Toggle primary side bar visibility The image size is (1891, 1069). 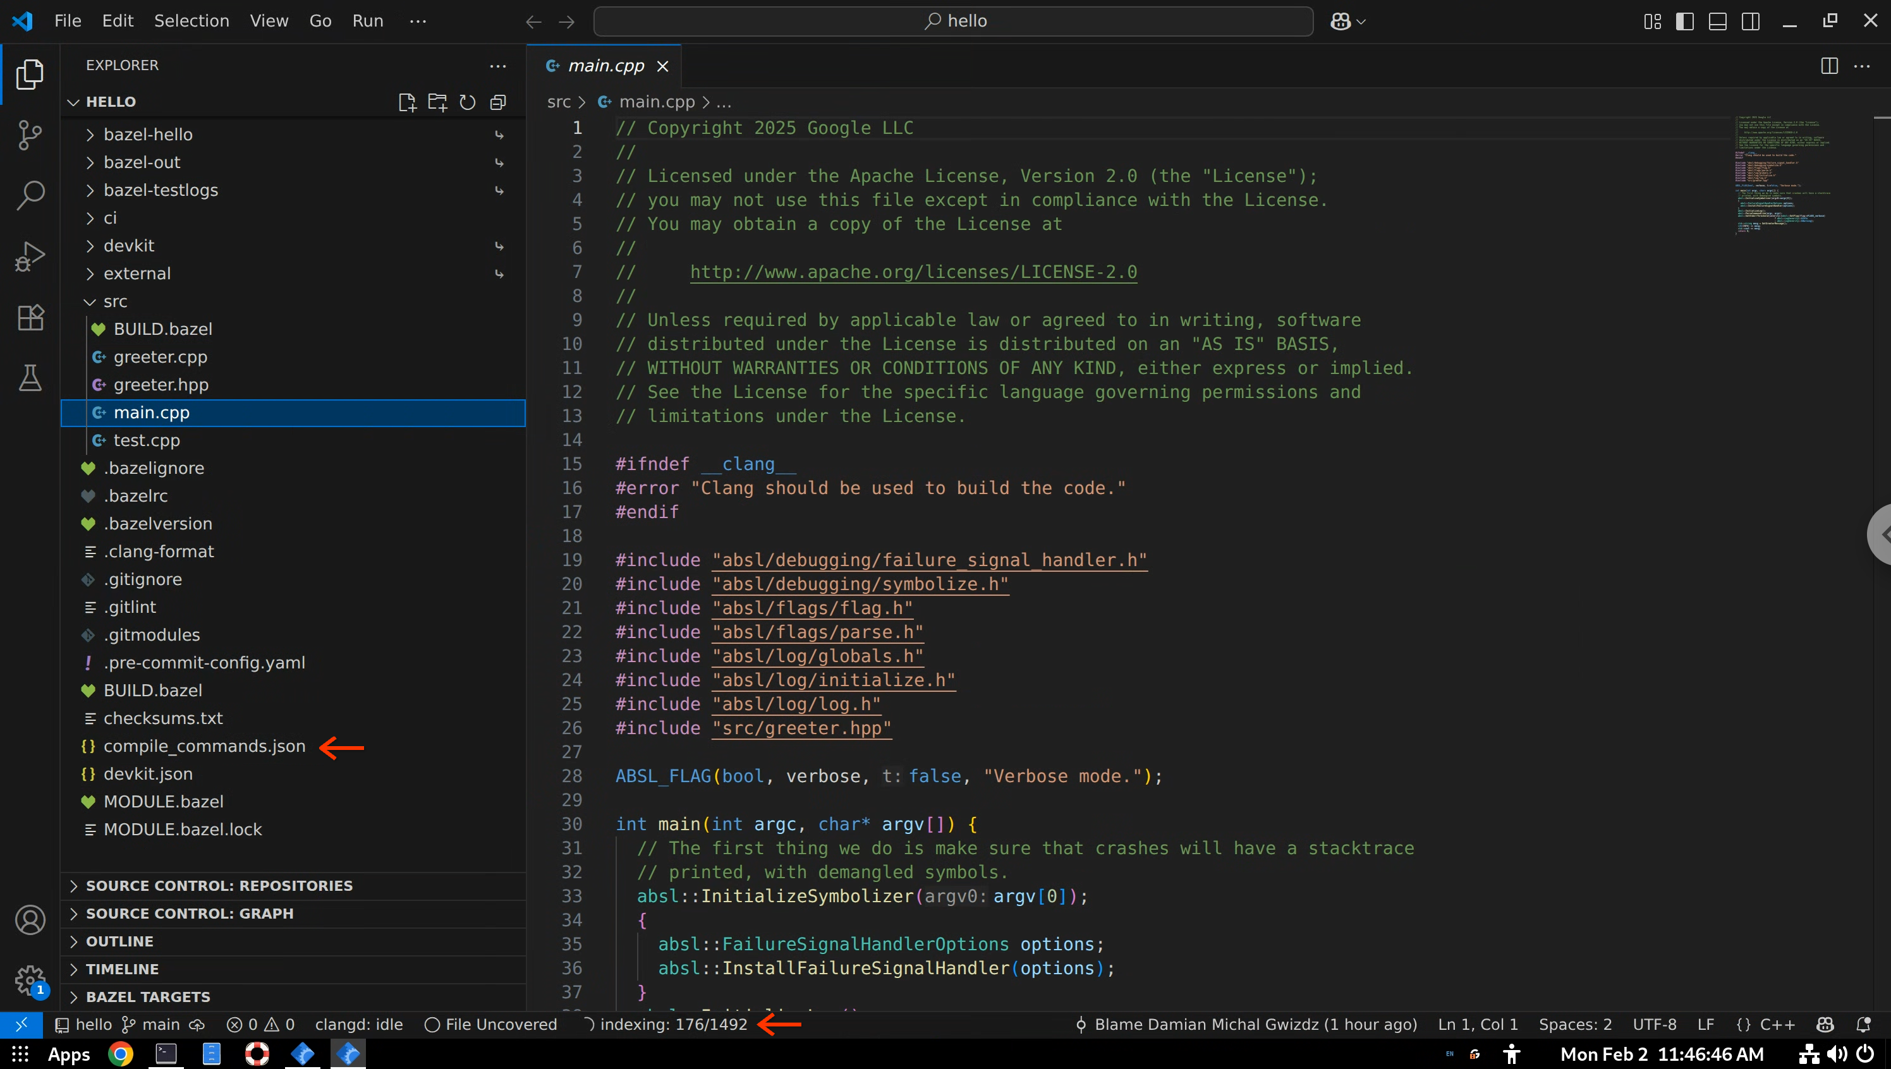[1684, 21]
